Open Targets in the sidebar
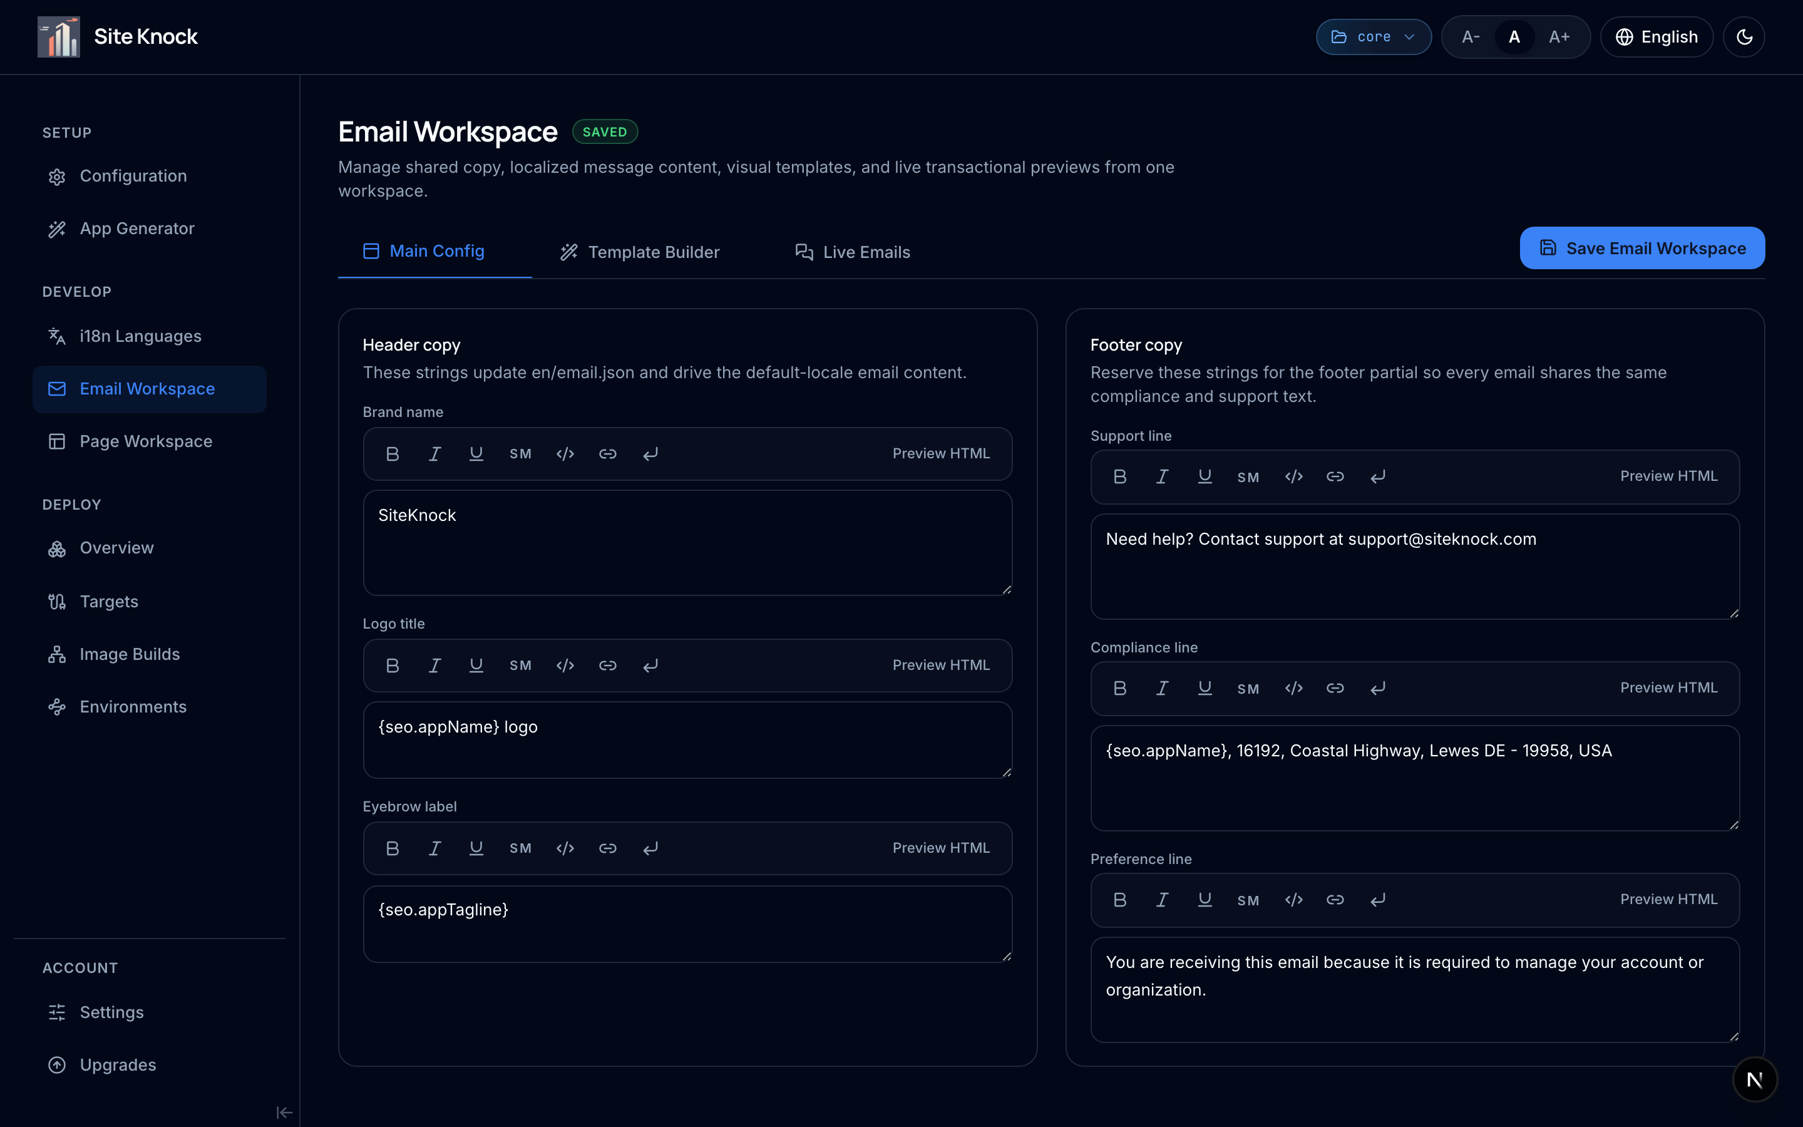 [x=149, y=602]
